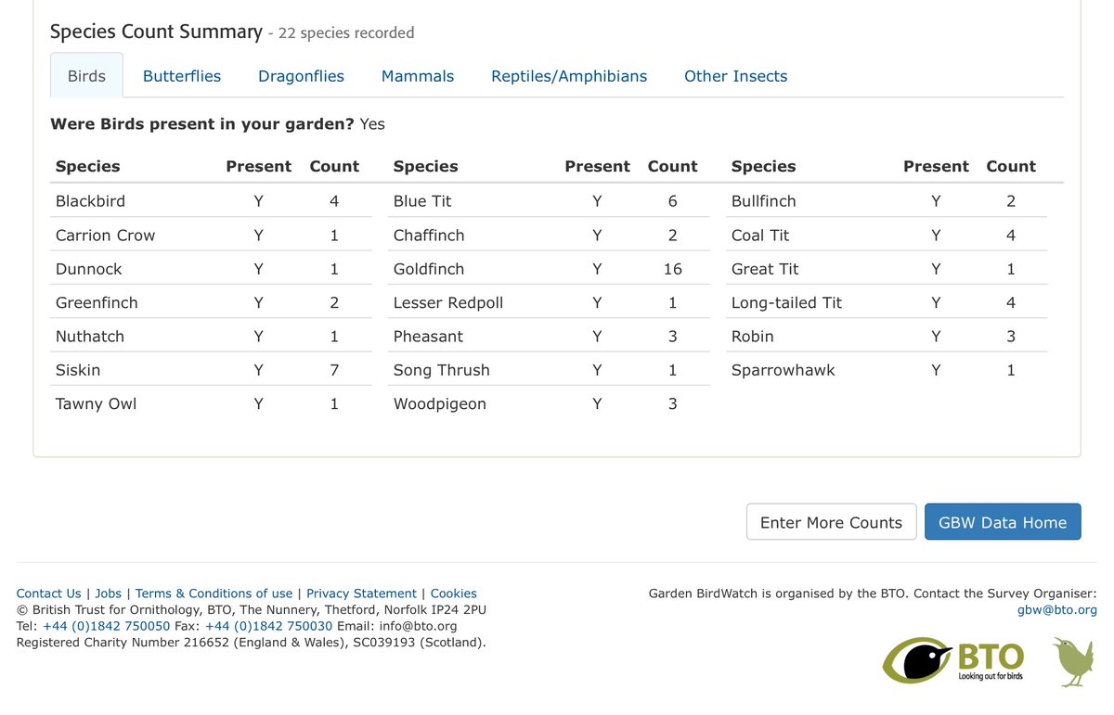Screen dimensions: 1114x715
Task: Click the fax number +44 (0)1842 750030
Action: [268, 626]
